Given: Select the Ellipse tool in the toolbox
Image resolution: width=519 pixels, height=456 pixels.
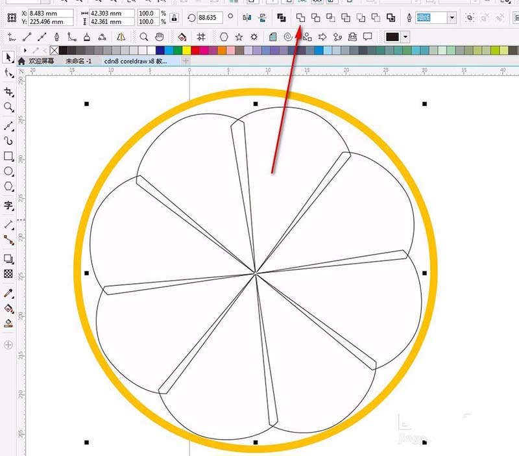Looking at the screenshot, I should [x=8, y=171].
